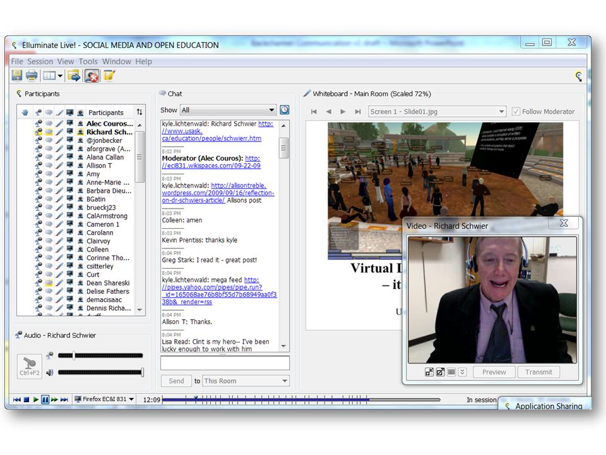Skip to end of recording
This screenshot has height=455, width=606.
(x=64, y=399)
